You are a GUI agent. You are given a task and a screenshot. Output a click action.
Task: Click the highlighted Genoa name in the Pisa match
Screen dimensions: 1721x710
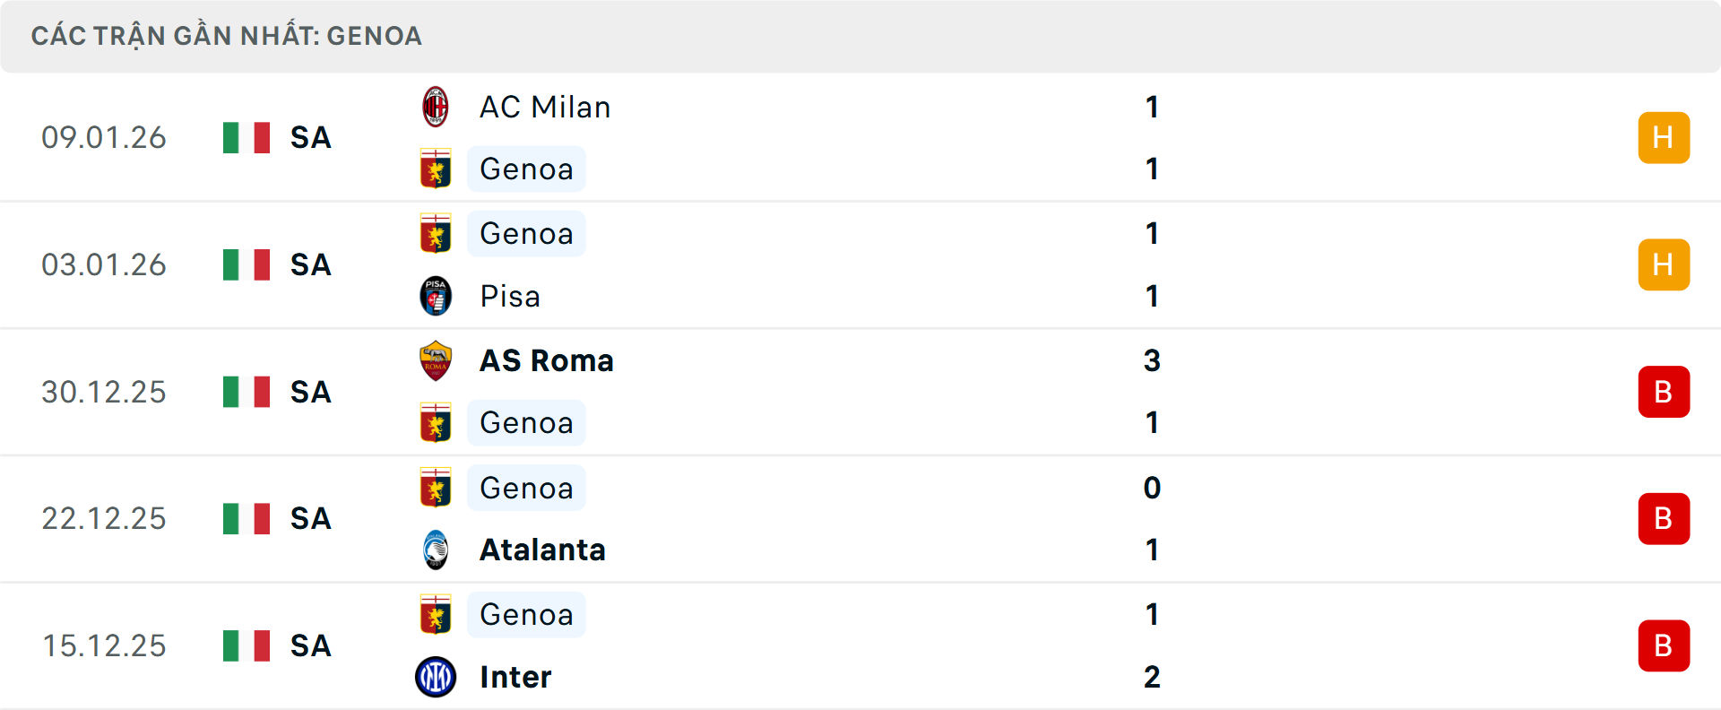(x=526, y=233)
